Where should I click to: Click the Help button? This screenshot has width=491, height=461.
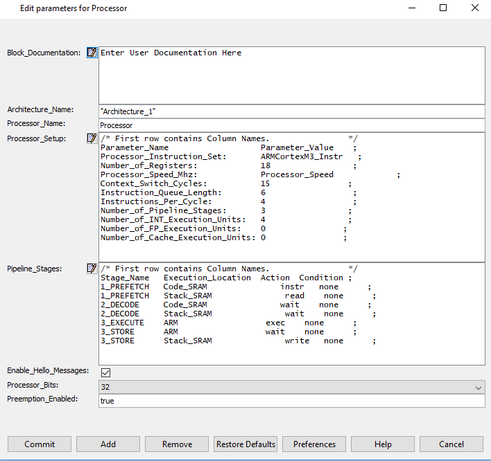383,444
